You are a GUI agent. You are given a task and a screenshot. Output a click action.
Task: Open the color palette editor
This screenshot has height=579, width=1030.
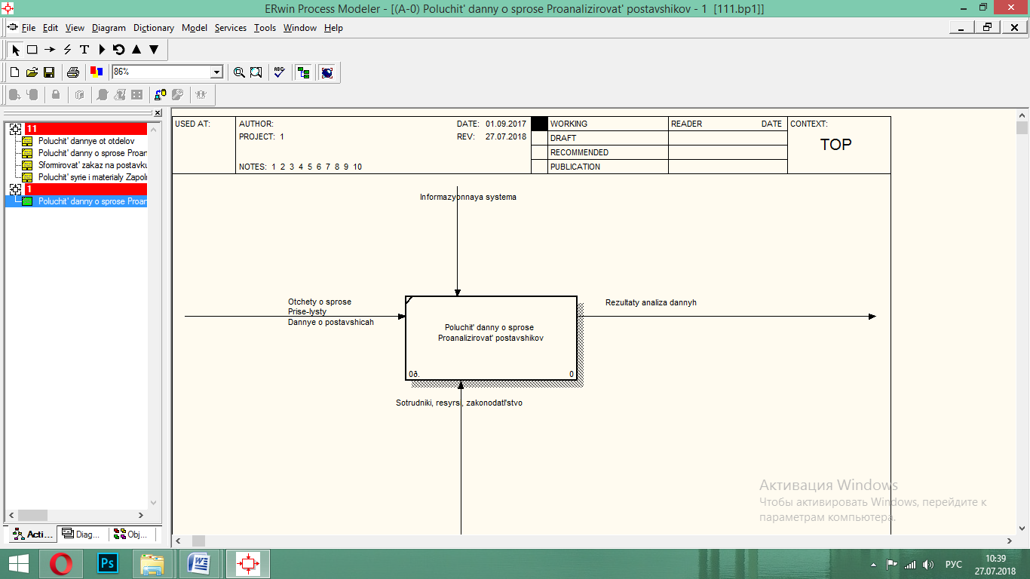(x=97, y=72)
